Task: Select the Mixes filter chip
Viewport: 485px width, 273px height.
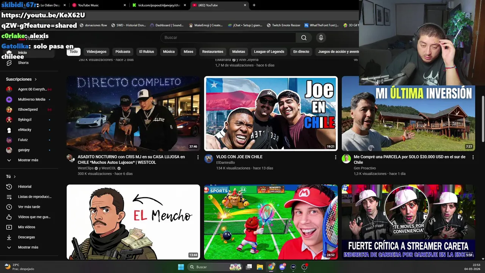Action: pos(188,52)
